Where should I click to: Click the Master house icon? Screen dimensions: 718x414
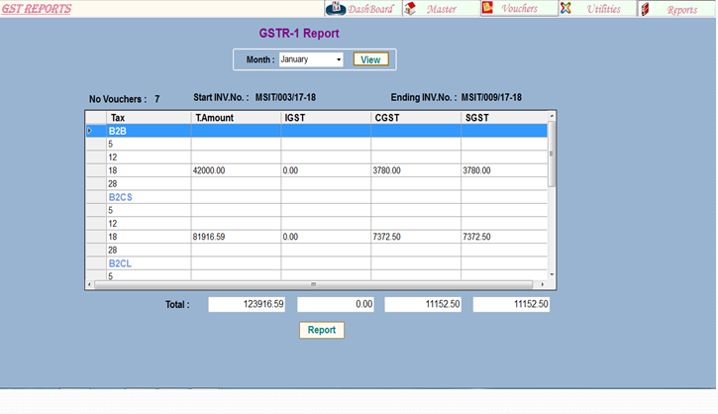(x=410, y=8)
